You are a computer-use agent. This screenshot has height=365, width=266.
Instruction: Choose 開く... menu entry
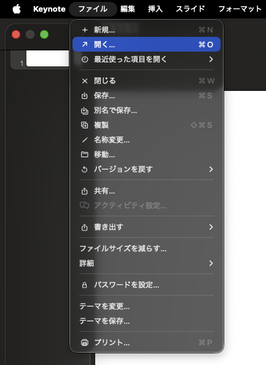[146, 44]
